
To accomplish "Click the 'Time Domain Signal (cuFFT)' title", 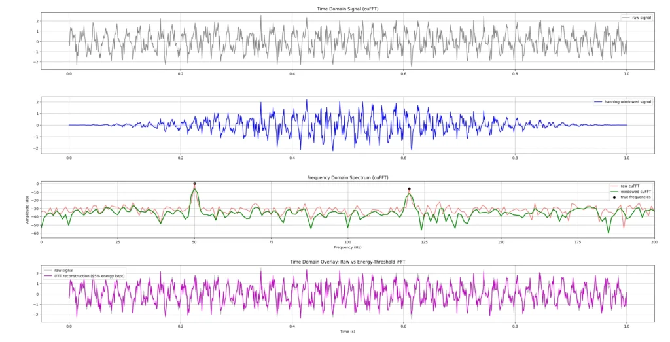I will click(x=347, y=9).
